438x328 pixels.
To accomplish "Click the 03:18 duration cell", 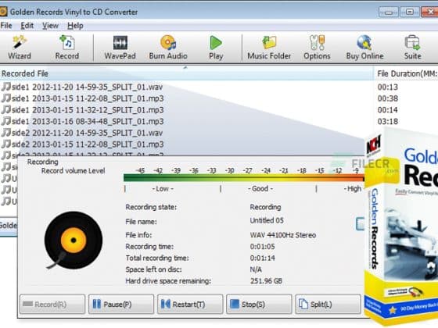I will [x=387, y=121].
